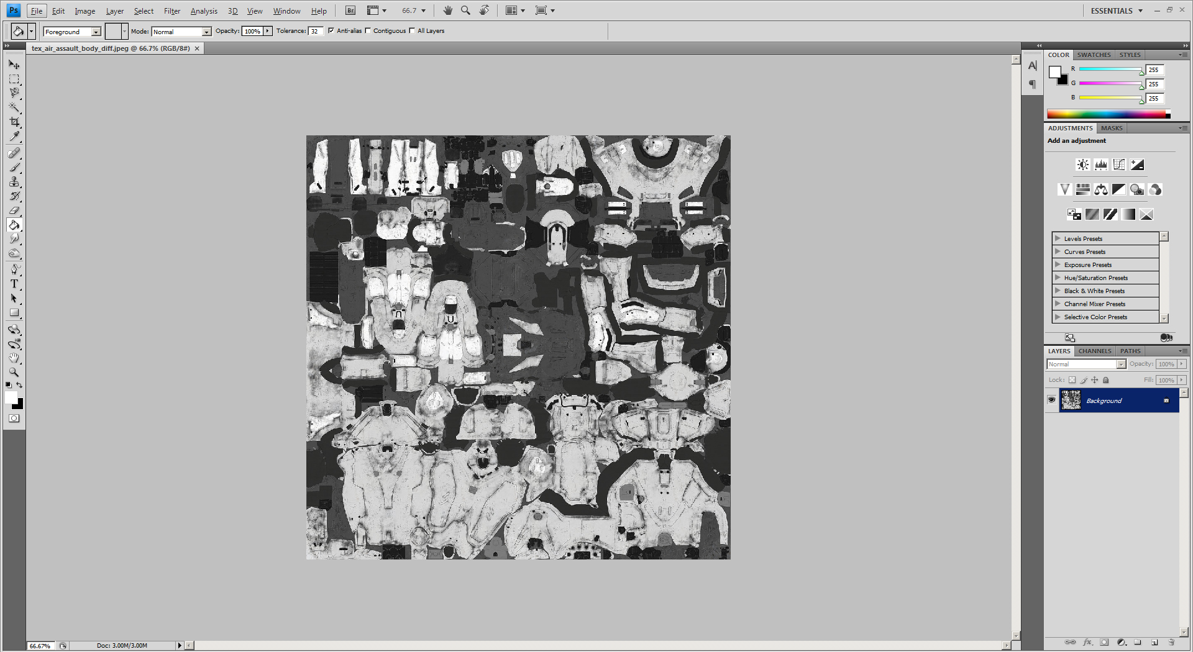Screen dimensions: 1193x652
Task: Toggle lock image pixels
Action: (x=1084, y=380)
